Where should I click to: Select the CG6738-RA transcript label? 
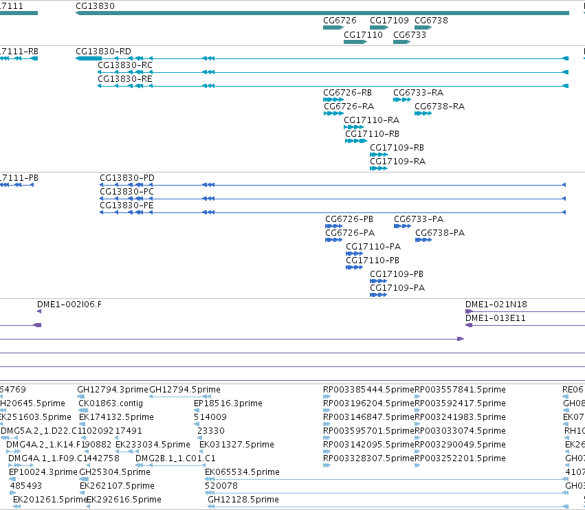pos(439,107)
